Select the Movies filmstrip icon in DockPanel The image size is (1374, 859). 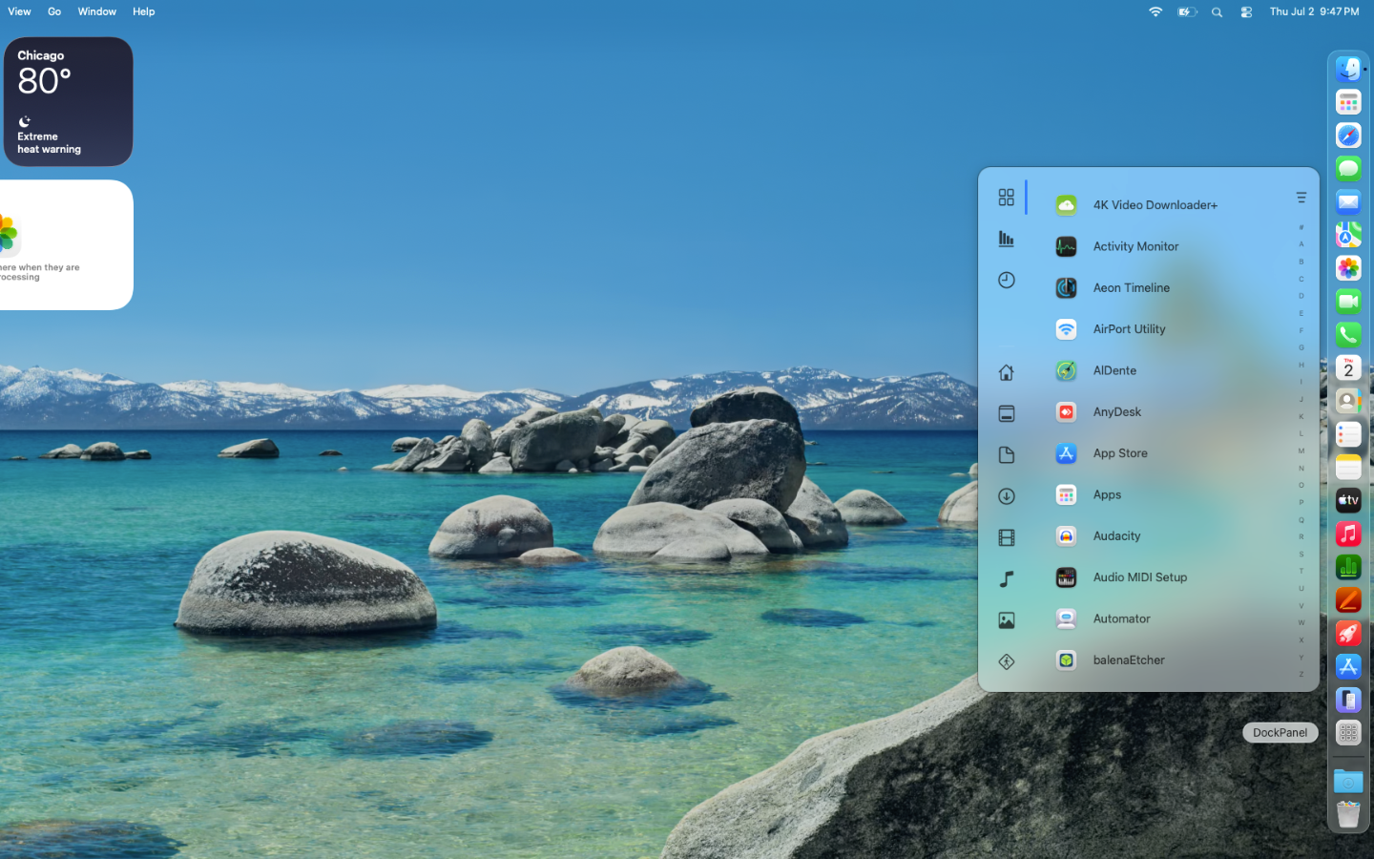1006,537
